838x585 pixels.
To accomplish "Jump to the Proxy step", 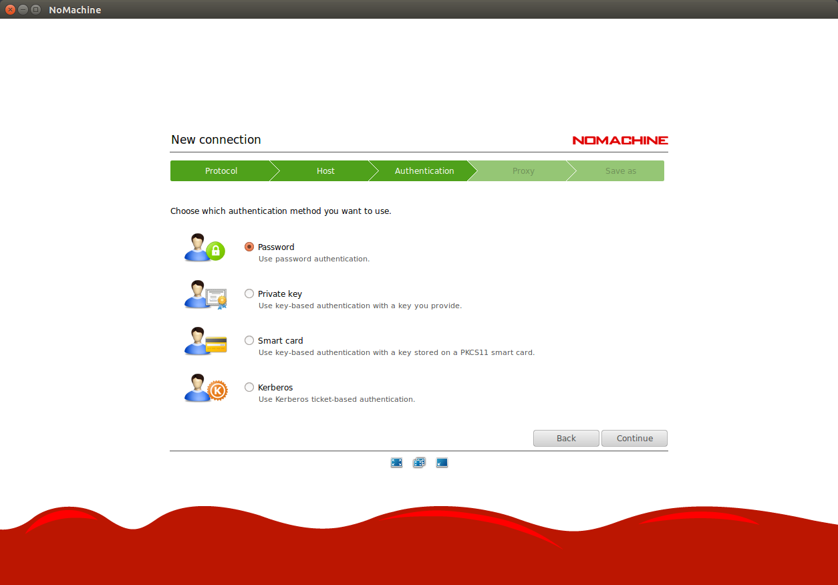I will [x=523, y=171].
